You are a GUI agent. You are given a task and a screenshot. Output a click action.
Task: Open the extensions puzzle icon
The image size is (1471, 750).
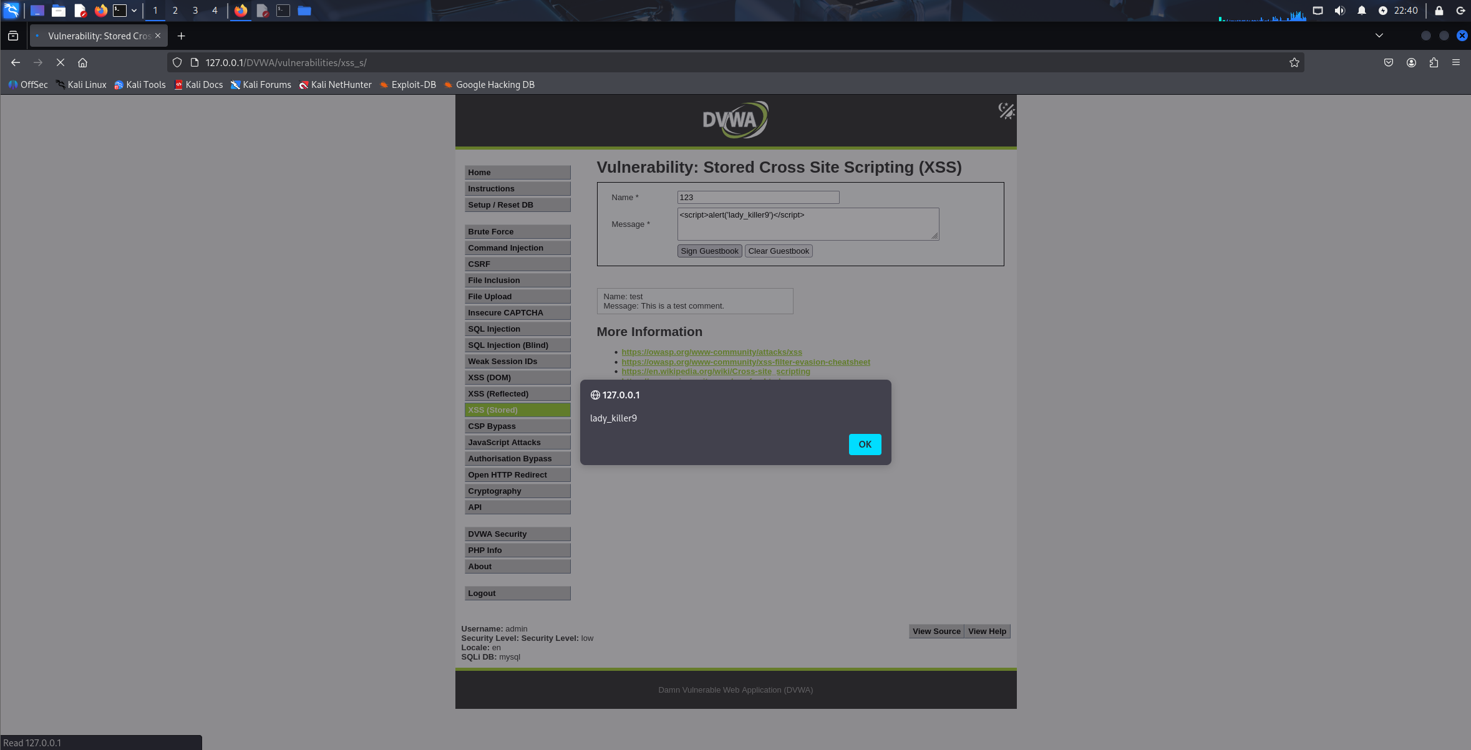[x=1434, y=62]
